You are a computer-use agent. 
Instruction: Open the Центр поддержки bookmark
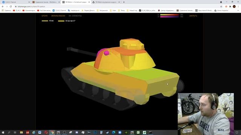tap(166, 10)
